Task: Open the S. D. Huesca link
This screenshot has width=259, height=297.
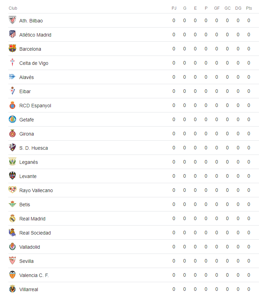Action: coord(33,148)
